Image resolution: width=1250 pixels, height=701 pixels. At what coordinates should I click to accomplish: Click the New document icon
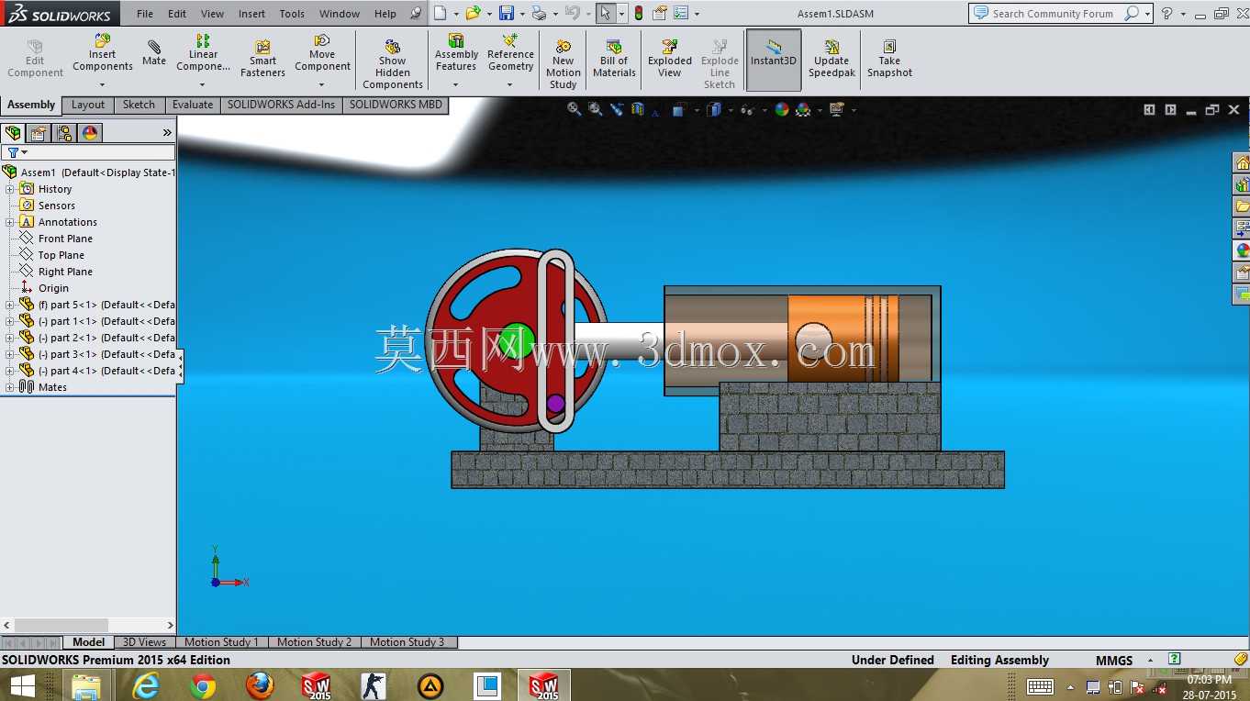(x=441, y=13)
